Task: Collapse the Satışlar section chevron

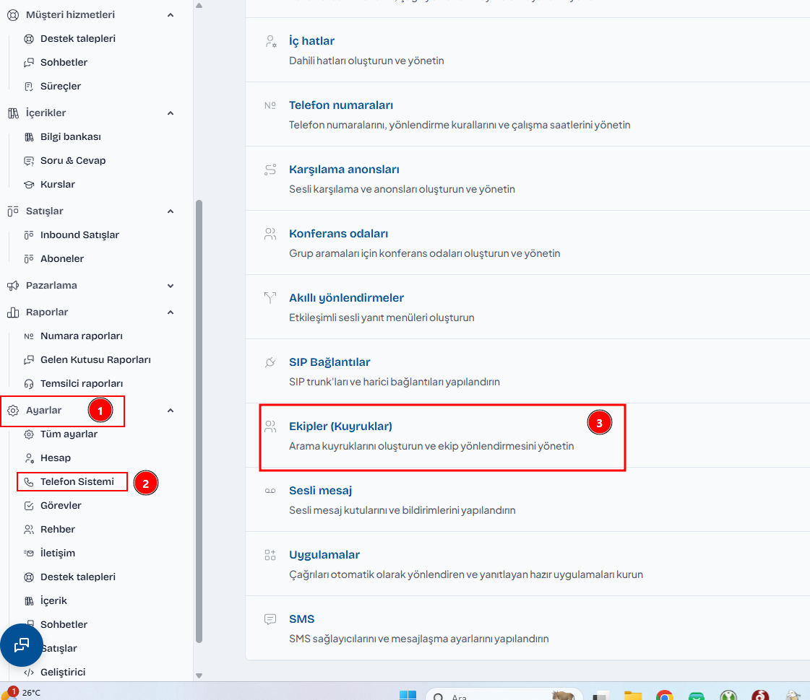Action: (x=171, y=211)
